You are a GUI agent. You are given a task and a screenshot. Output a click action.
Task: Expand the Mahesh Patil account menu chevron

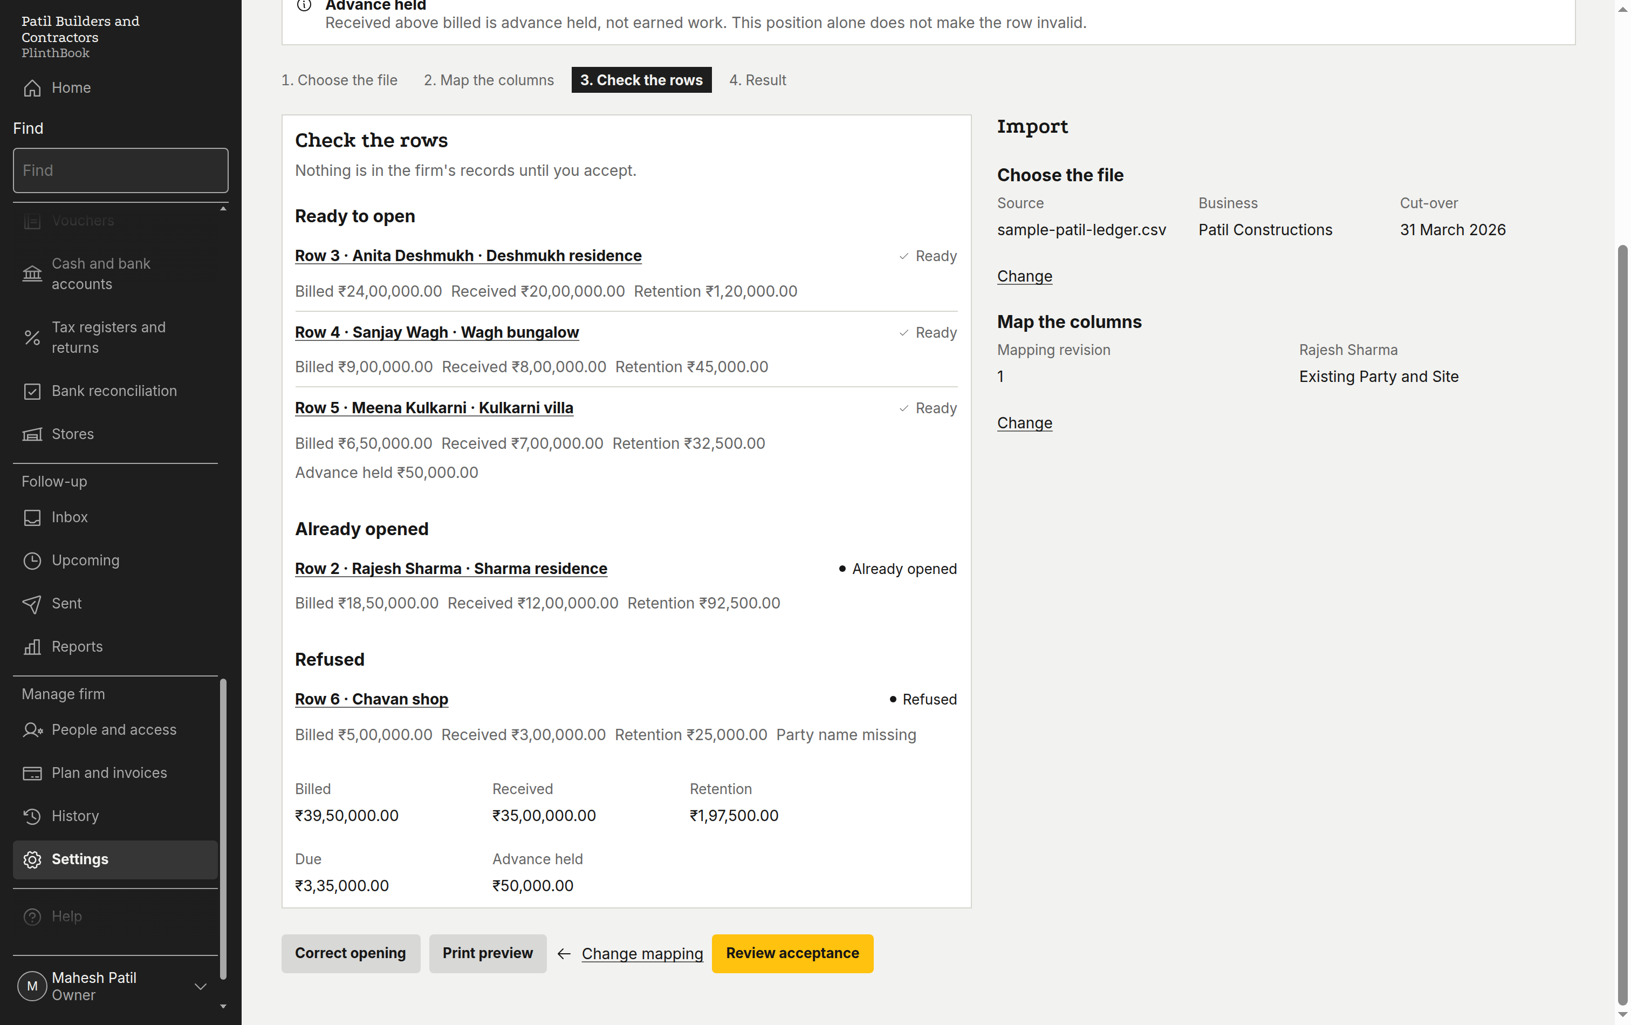coord(201,986)
